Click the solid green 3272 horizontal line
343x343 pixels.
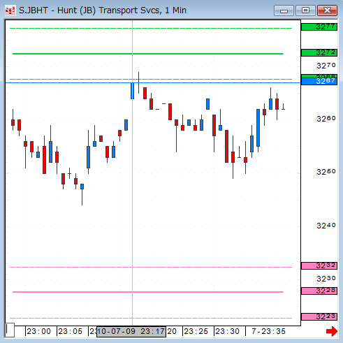tap(148, 54)
